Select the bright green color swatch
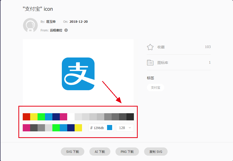The height and width of the screenshot is (161, 233). click(42, 117)
